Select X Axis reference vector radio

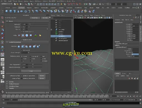[x=22, y=59]
